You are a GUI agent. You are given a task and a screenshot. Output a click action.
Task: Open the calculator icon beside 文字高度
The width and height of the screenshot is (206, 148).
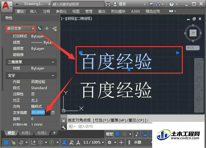point(53,112)
